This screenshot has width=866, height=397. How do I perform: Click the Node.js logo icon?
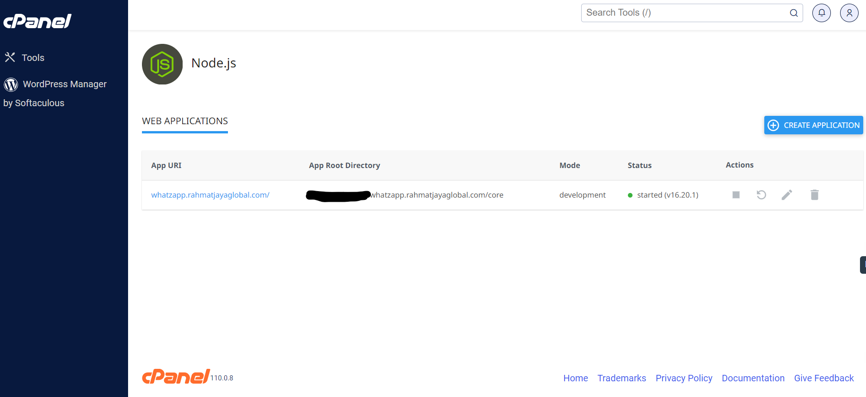162,64
